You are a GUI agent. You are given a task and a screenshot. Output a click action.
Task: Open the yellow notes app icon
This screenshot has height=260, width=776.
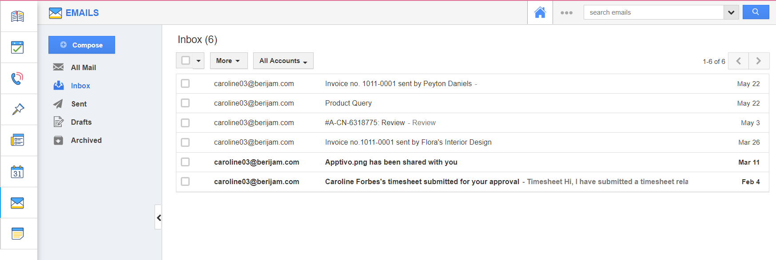click(17, 233)
